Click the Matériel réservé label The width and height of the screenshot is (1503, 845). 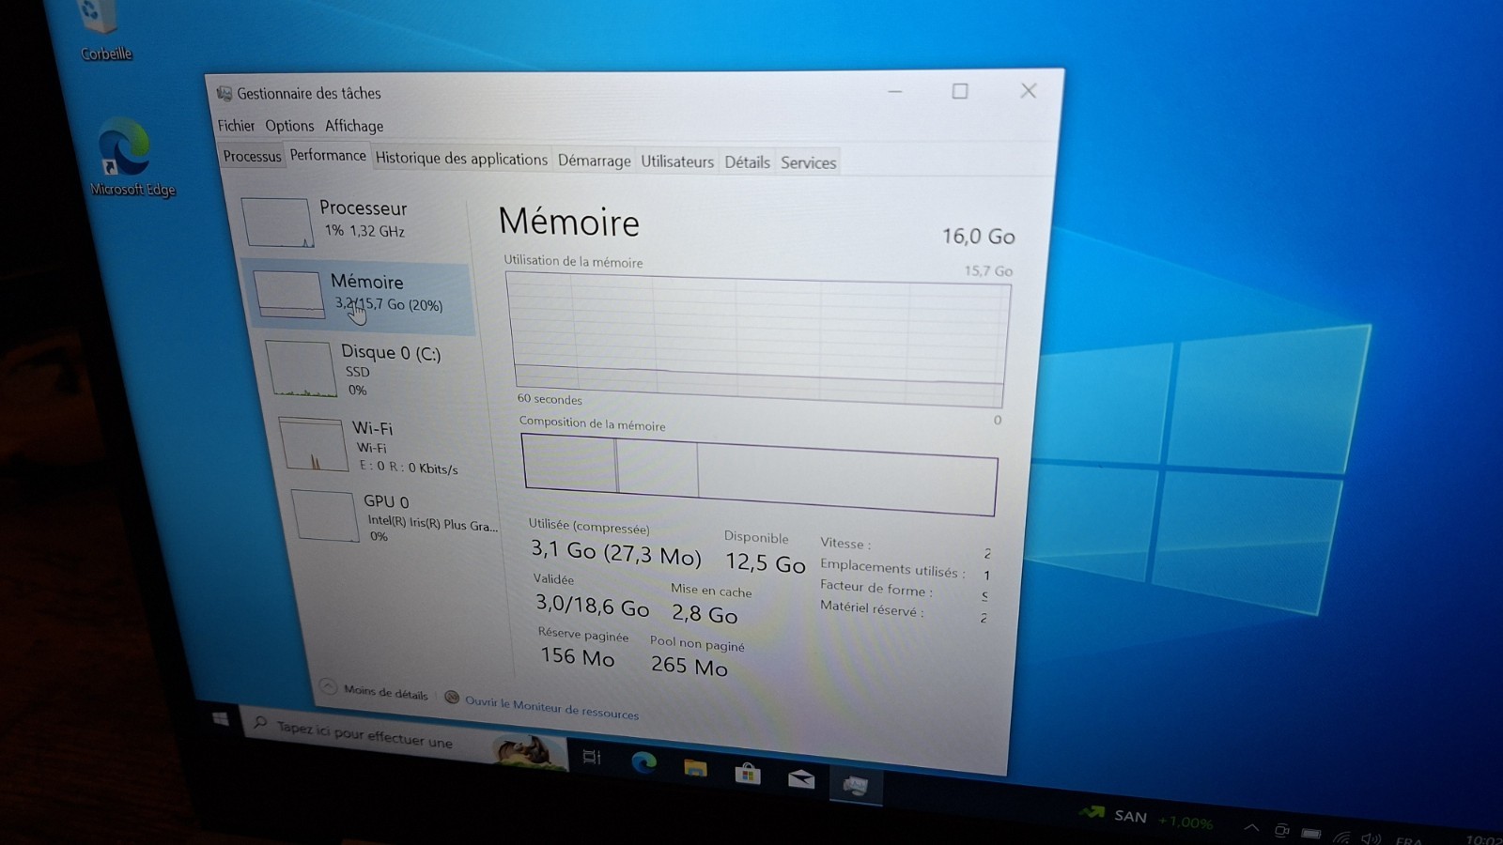point(872,608)
